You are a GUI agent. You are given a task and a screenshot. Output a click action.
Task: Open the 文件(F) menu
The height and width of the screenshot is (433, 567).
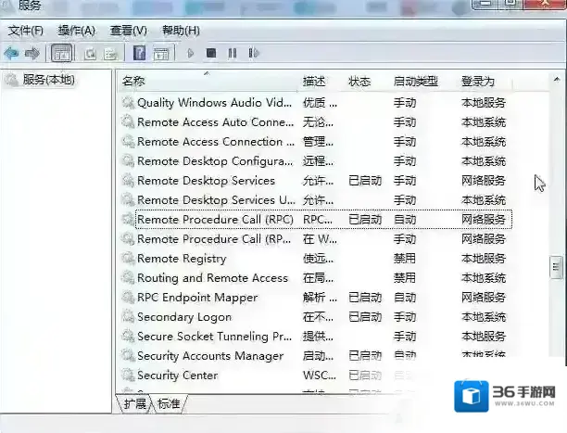coord(25,31)
